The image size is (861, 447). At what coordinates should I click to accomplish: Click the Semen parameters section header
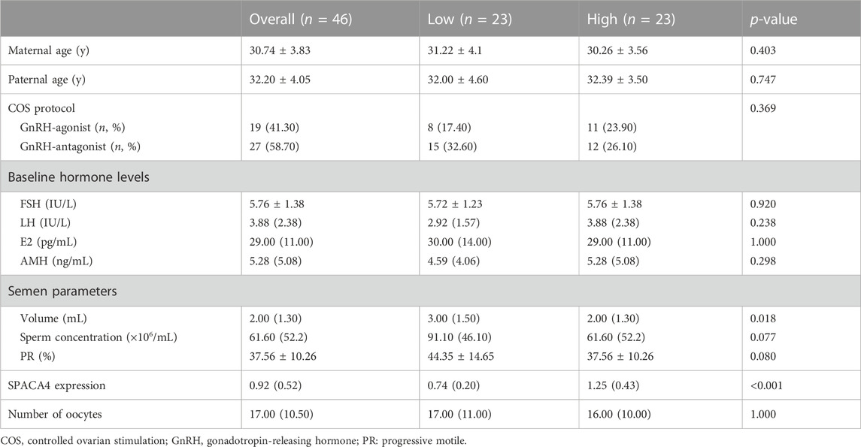tap(62, 291)
